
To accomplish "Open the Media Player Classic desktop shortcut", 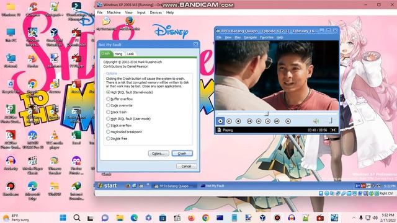I will tap(33, 165).
